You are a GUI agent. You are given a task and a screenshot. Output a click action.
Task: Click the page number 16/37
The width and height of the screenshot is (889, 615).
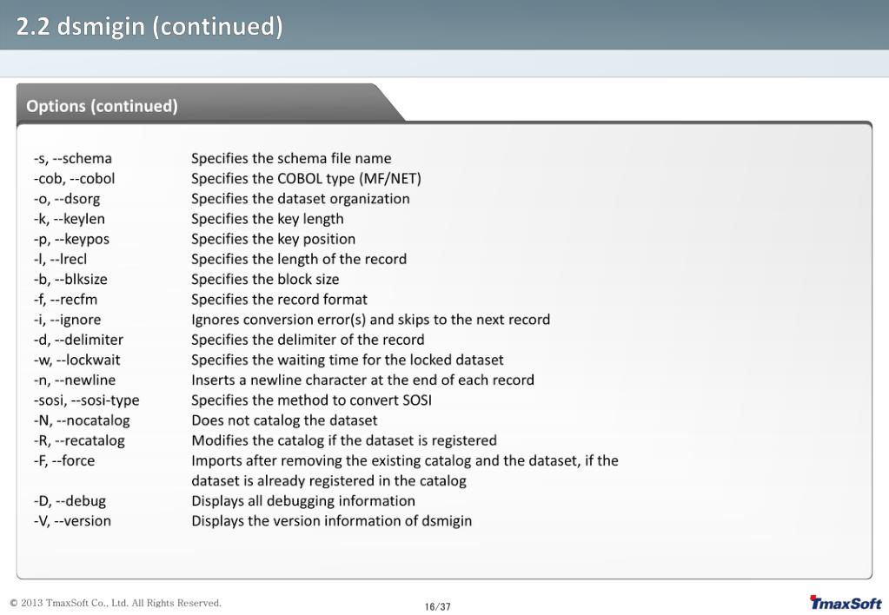pyautogui.click(x=438, y=607)
